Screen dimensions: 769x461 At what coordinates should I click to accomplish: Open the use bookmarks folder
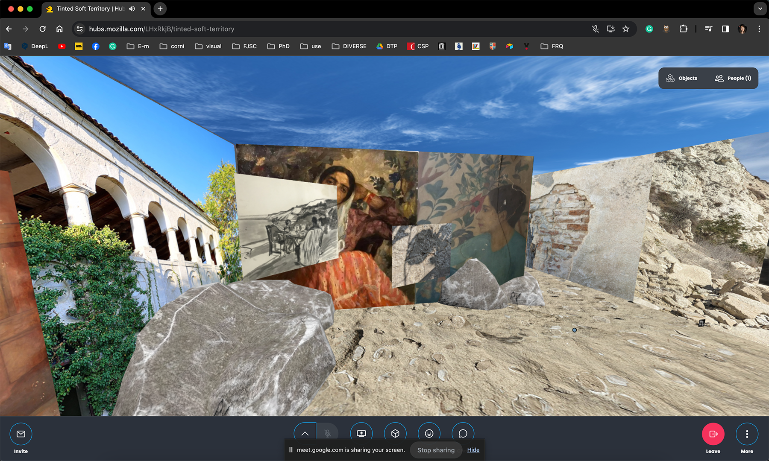click(x=311, y=46)
